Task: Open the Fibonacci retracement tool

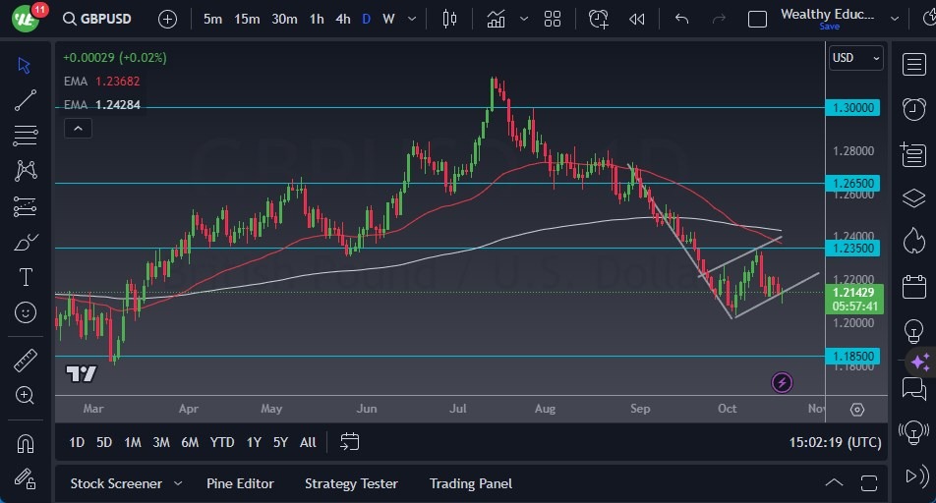Action: [x=26, y=135]
